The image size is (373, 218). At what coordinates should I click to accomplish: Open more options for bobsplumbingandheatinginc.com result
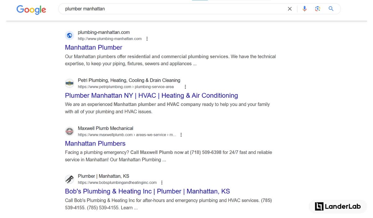click(162, 183)
